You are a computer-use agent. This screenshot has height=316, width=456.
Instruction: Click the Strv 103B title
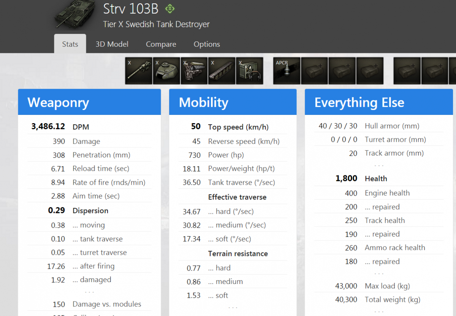click(131, 8)
